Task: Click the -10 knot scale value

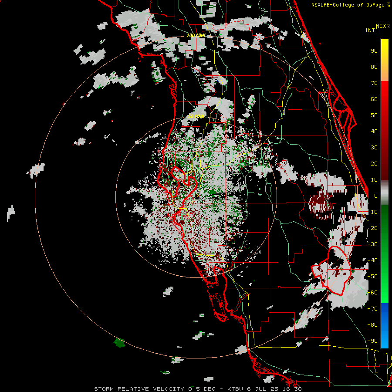Action: pos(372,212)
